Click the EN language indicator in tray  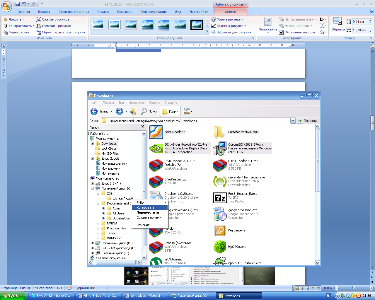point(328,296)
